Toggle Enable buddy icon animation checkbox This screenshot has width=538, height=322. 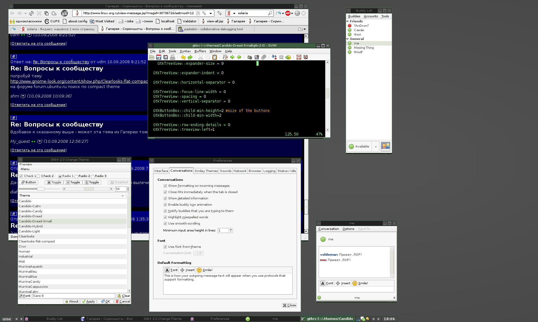point(165,205)
